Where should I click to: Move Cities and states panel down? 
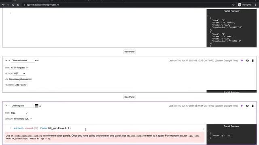[x=9, y=60]
